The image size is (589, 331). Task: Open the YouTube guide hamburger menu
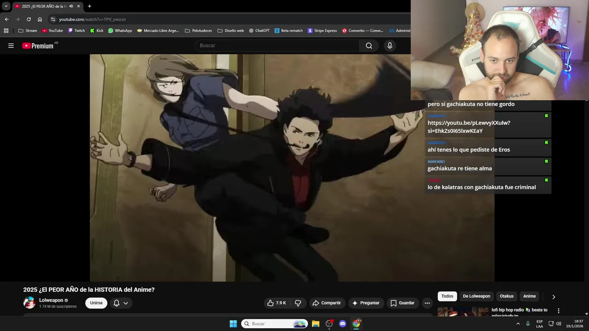point(11,46)
